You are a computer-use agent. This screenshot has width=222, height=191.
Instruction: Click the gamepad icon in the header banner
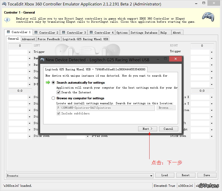pos(208,17)
